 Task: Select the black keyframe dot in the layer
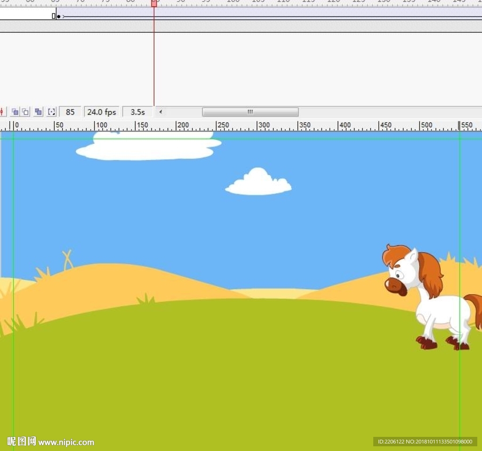click(x=58, y=16)
